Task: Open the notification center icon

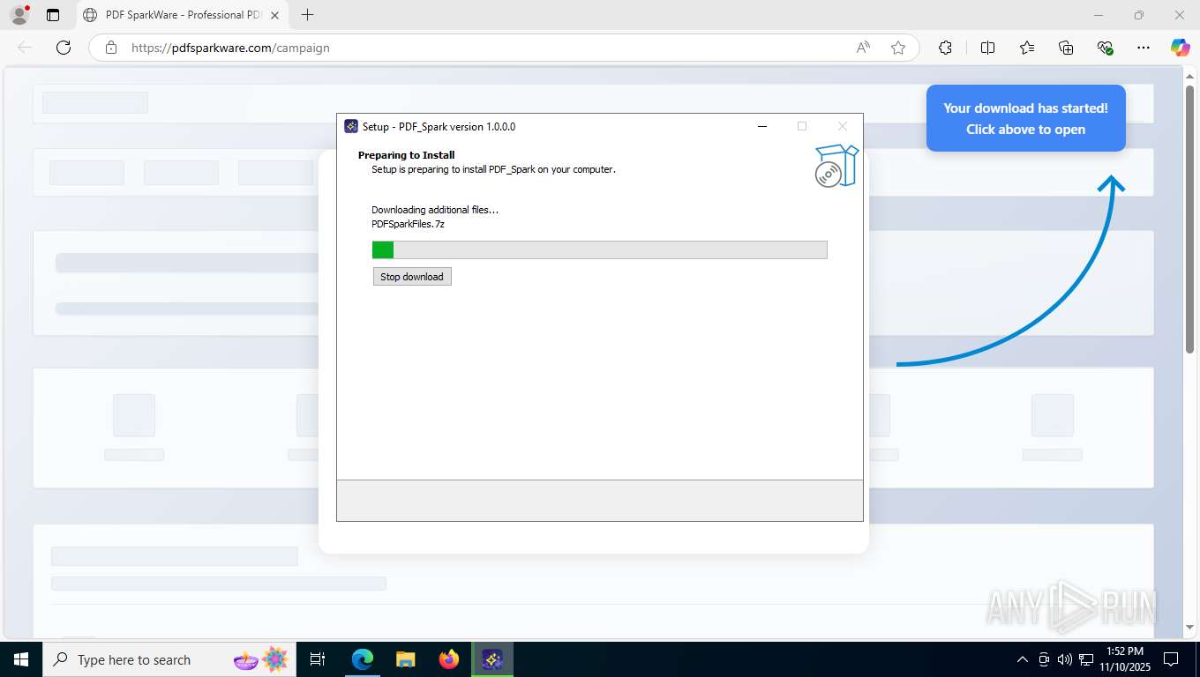Action: pos(1171,659)
